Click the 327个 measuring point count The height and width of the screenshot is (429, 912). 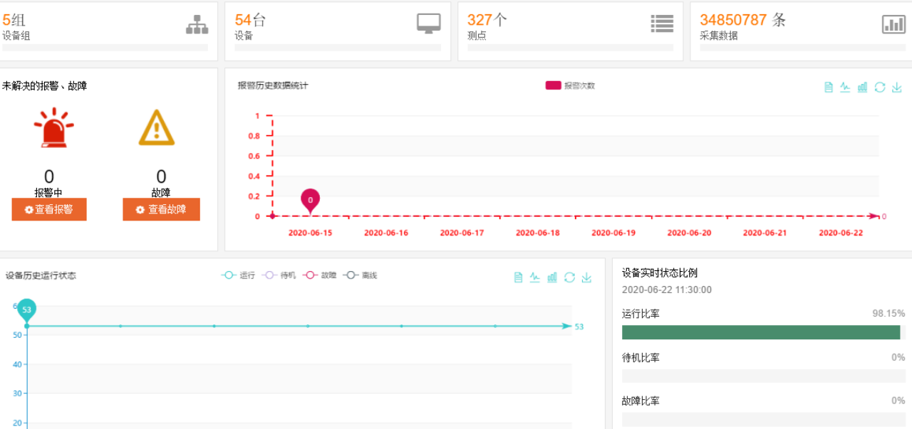coord(487,20)
